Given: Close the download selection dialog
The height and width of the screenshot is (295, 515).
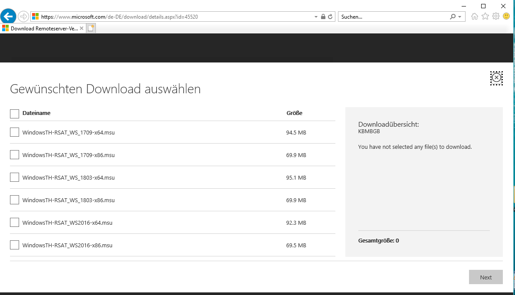Looking at the screenshot, I should click(x=496, y=78).
